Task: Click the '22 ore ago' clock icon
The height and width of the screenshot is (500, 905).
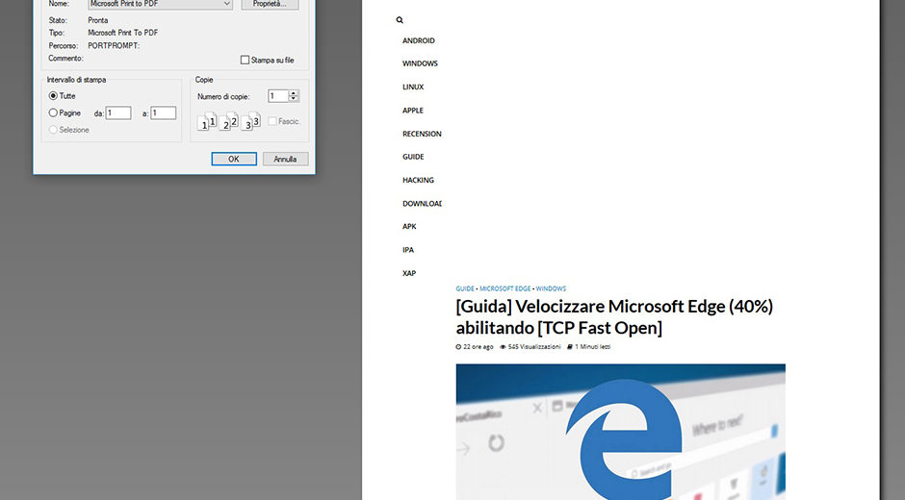Action: [x=458, y=347]
